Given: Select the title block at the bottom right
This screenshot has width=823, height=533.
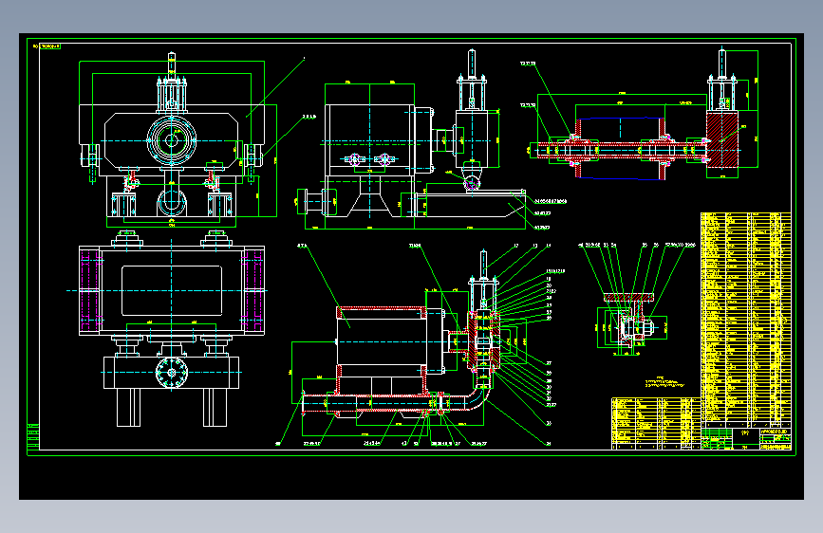Looking at the screenshot, I should pyautogui.click(x=746, y=439).
